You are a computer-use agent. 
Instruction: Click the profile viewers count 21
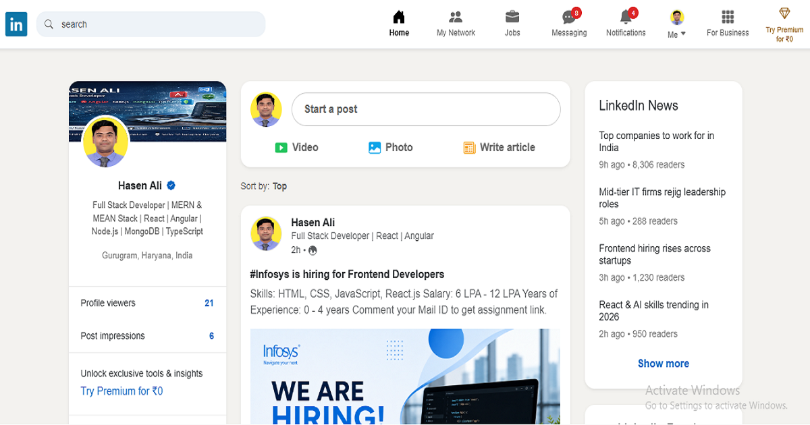209,304
